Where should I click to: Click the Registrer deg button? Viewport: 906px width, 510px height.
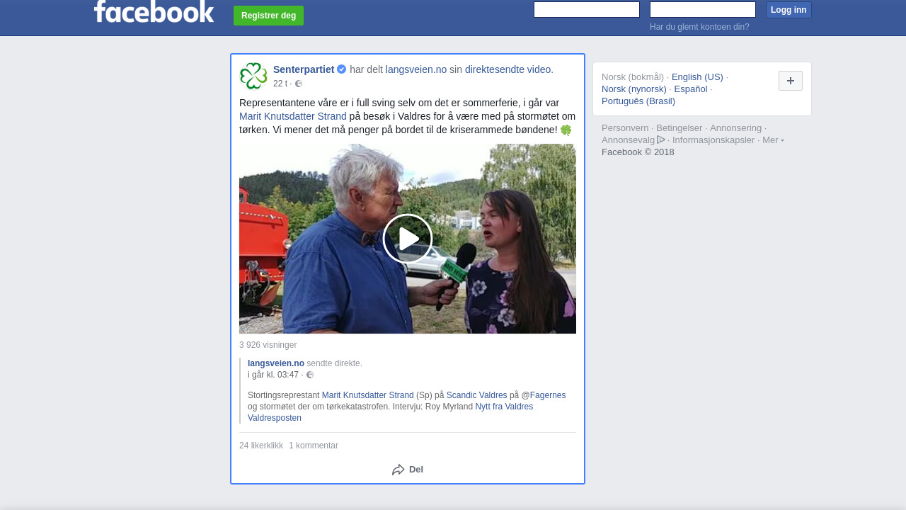click(x=268, y=16)
